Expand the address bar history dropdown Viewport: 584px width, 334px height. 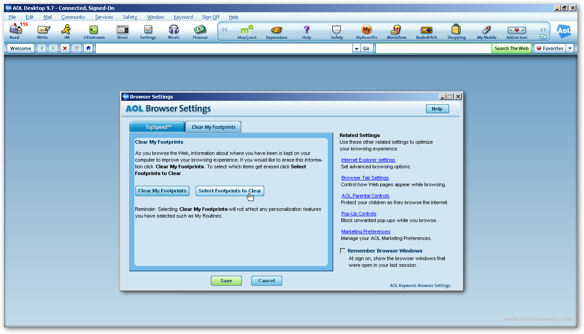click(357, 48)
